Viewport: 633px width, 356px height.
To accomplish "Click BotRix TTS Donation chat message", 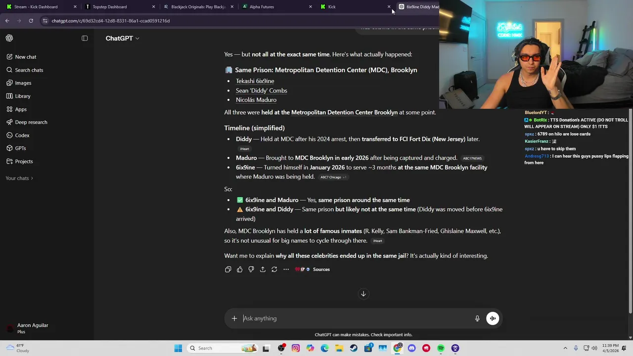I will coord(576,123).
